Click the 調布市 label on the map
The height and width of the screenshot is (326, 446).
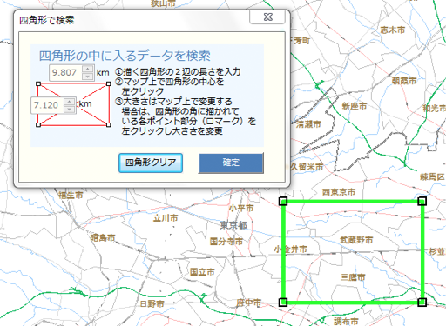pyautogui.click(x=346, y=321)
